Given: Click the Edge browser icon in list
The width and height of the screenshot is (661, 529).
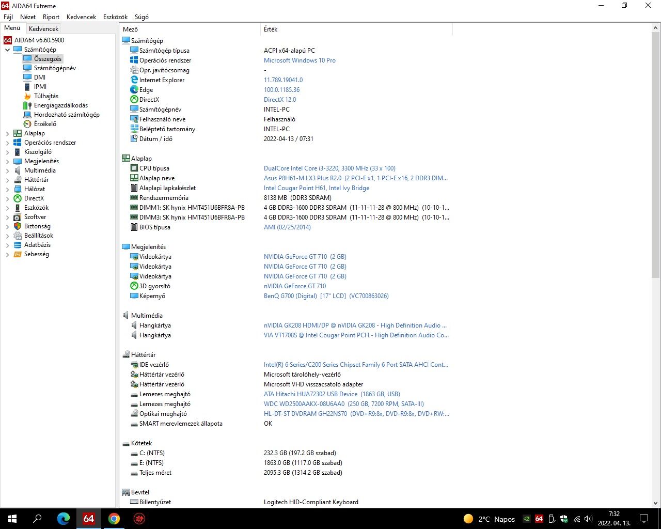Looking at the screenshot, I should click(x=134, y=90).
